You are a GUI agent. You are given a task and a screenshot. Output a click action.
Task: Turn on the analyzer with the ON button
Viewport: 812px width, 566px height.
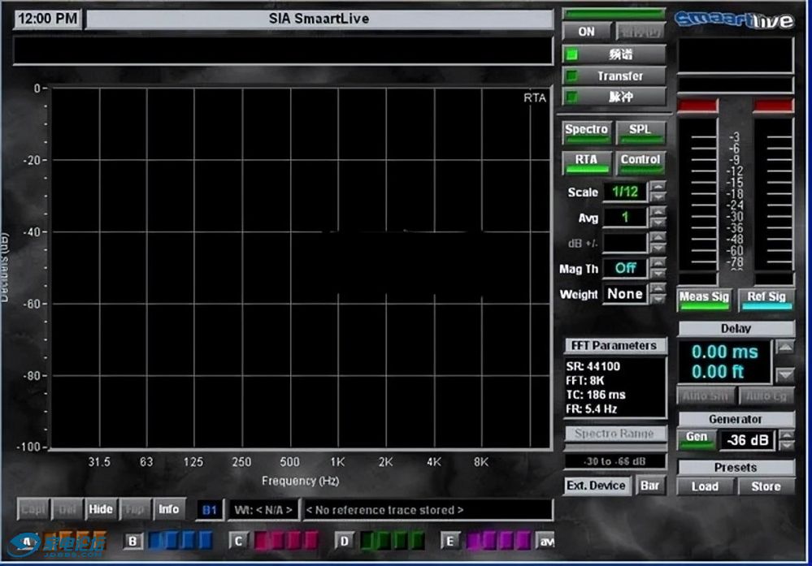click(x=587, y=32)
